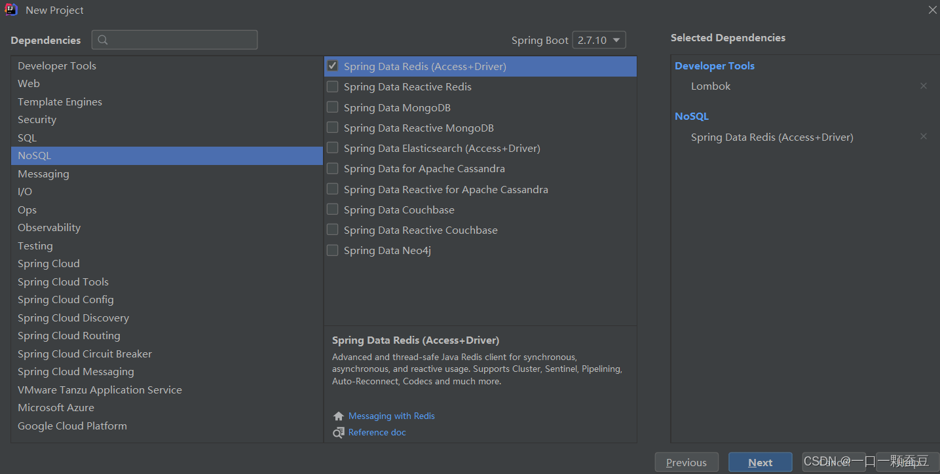
Task: Select the Testing category
Action: point(167,246)
